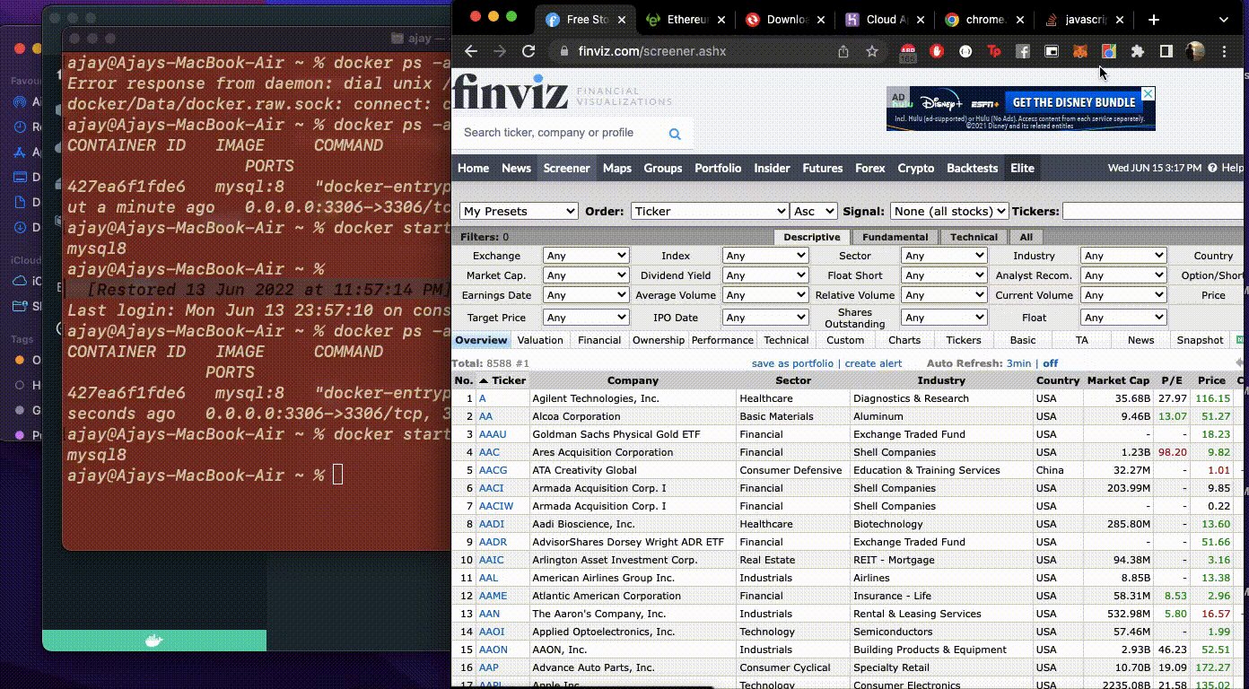Click the finviz logo
Screen dimensions: 1249x689
(510, 92)
